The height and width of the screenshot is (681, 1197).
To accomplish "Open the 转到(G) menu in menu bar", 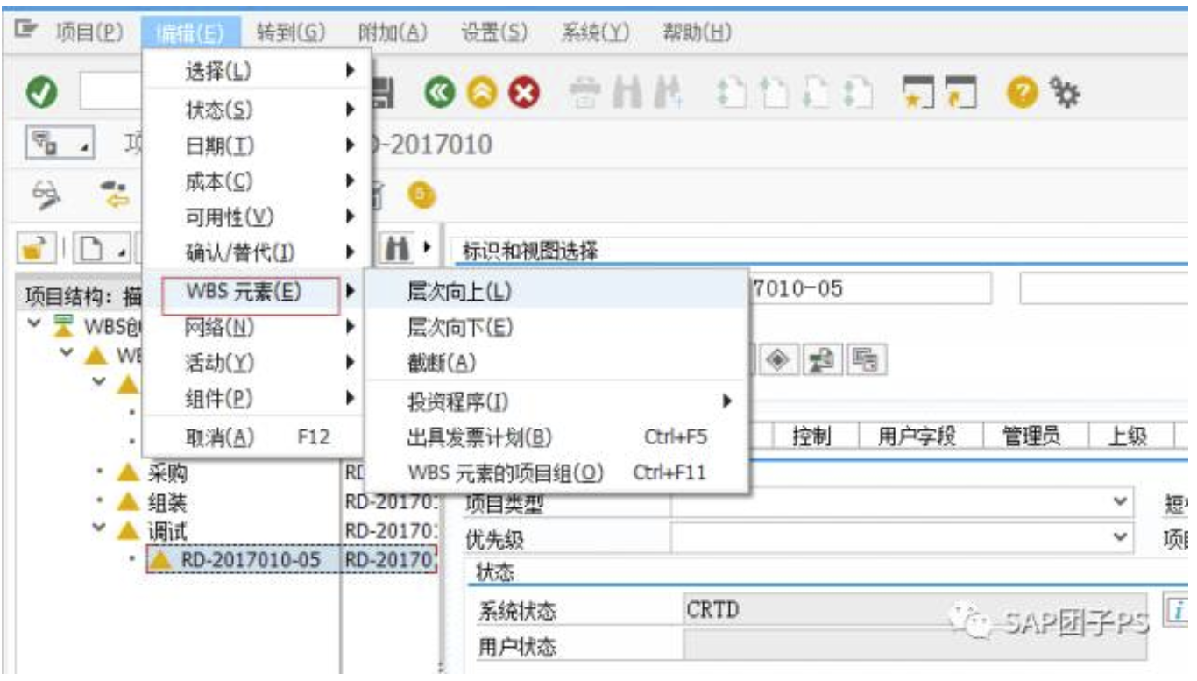I will (291, 32).
